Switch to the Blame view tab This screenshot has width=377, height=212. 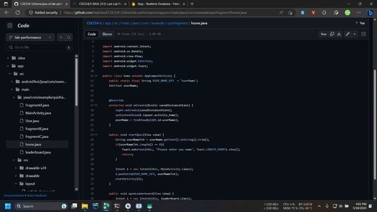coord(107,34)
